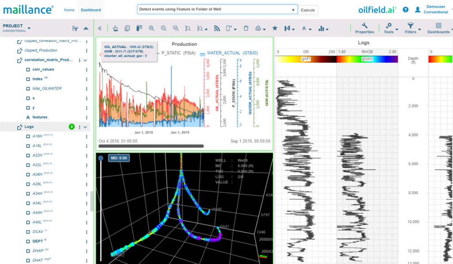Check the corr_values checkbox

pos(28,69)
